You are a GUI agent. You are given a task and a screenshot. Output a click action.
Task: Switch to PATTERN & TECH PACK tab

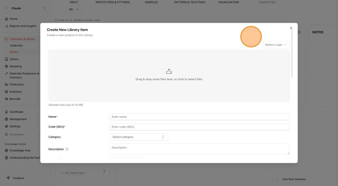[x=190, y=2]
